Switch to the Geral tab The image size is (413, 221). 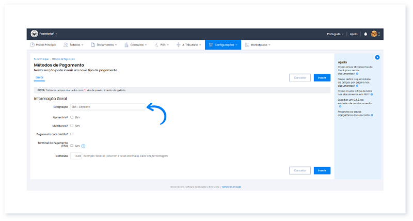coord(39,77)
